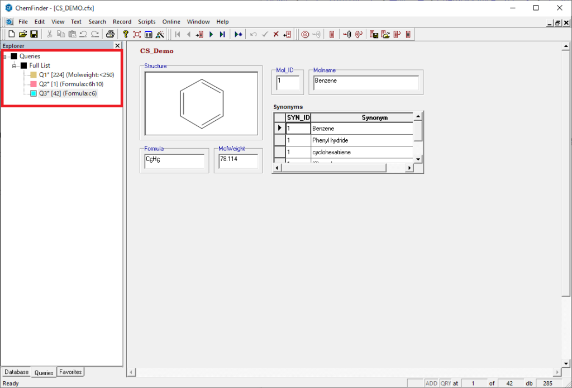Go to the first record arrow
572x388 pixels.
(178, 35)
